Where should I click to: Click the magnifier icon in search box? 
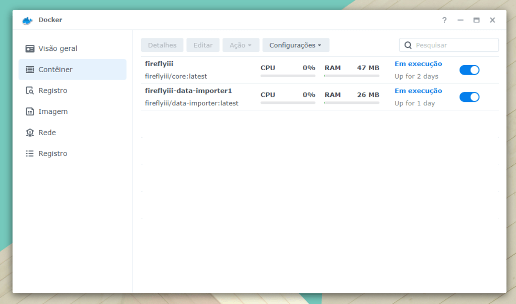[x=408, y=45]
